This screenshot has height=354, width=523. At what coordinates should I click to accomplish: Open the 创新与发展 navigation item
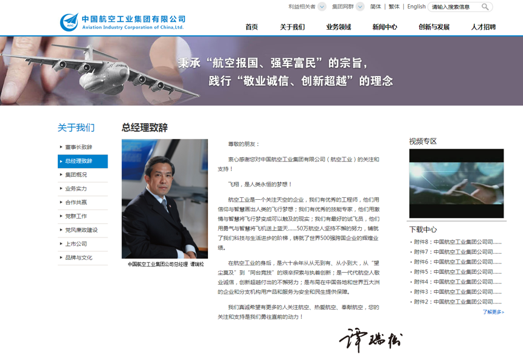pyautogui.click(x=434, y=27)
